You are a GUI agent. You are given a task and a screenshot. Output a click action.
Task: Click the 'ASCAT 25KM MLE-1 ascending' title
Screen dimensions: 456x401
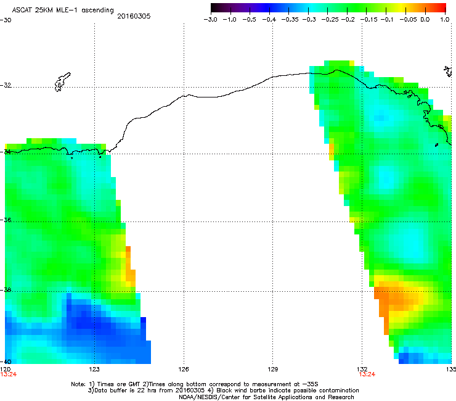pos(63,10)
